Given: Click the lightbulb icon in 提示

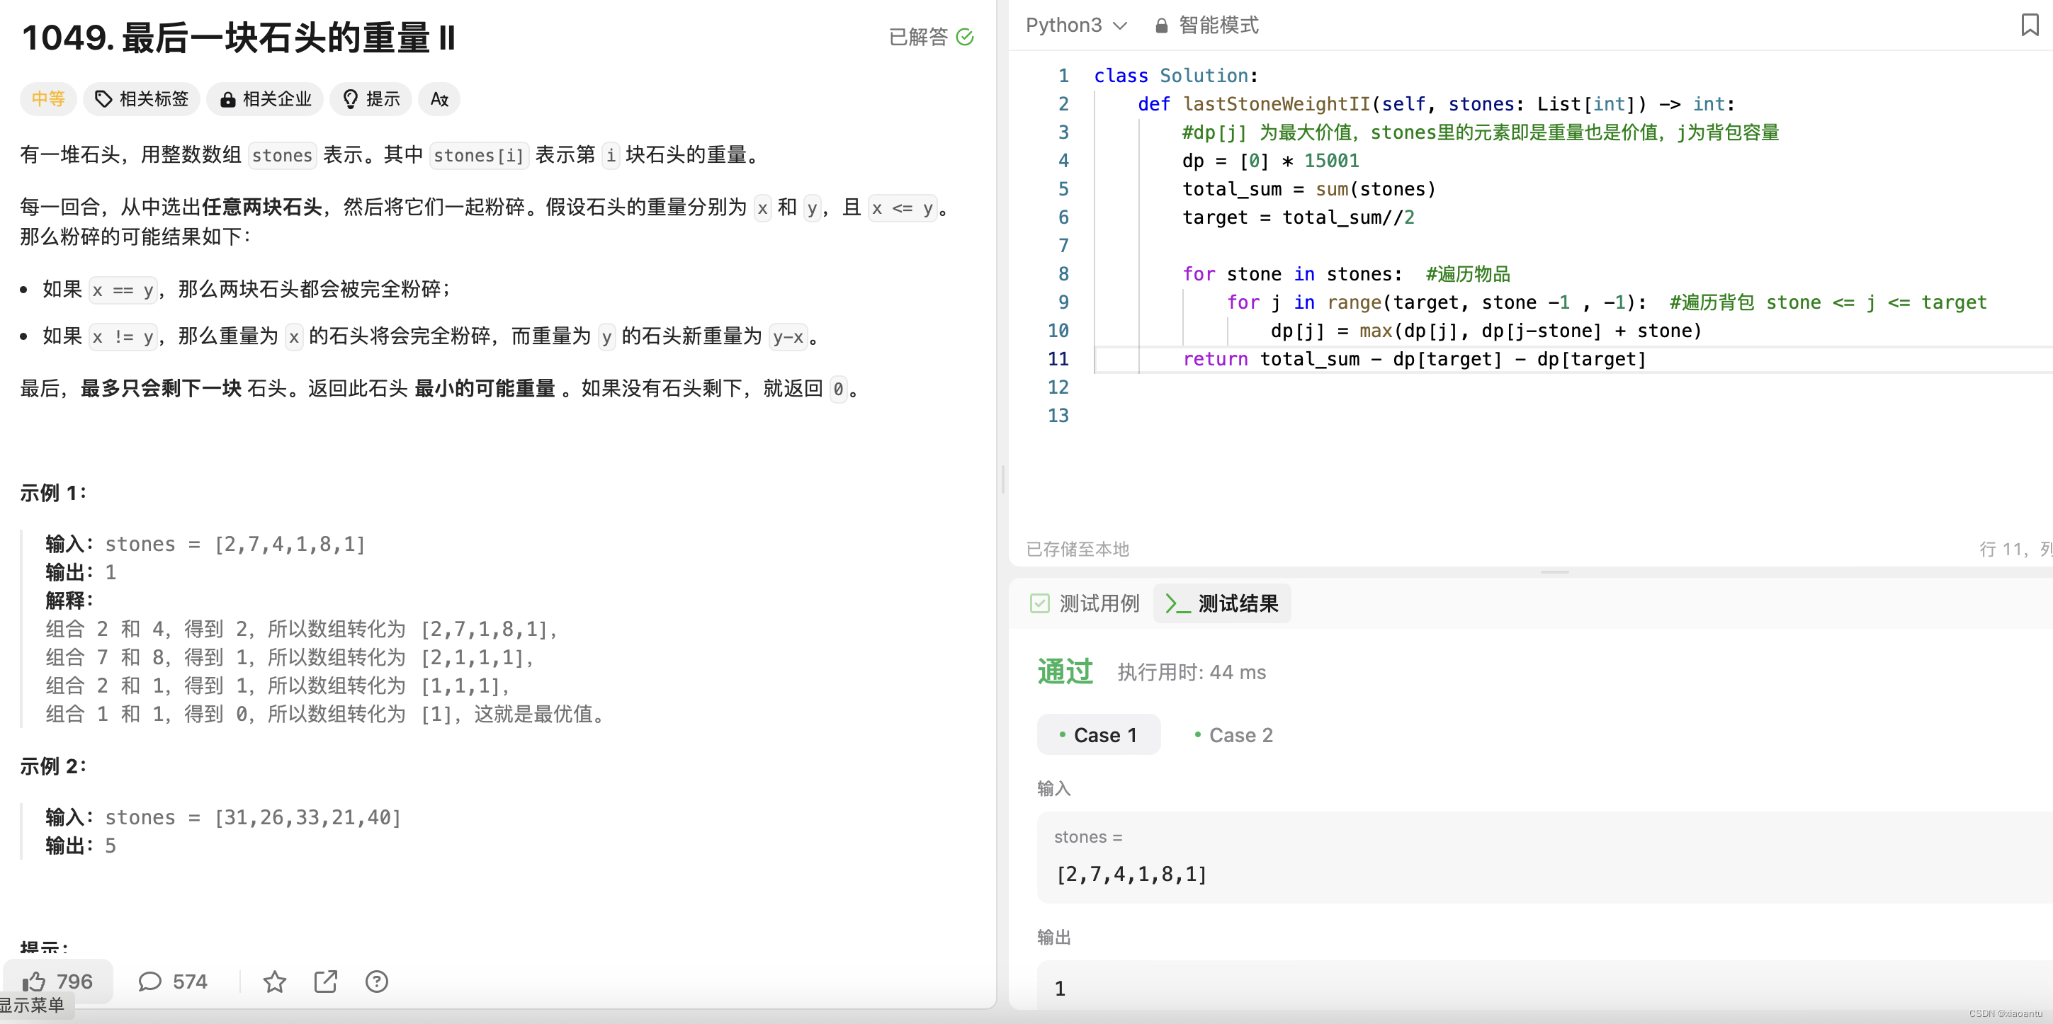Looking at the screenshot, I should [350, 99].
